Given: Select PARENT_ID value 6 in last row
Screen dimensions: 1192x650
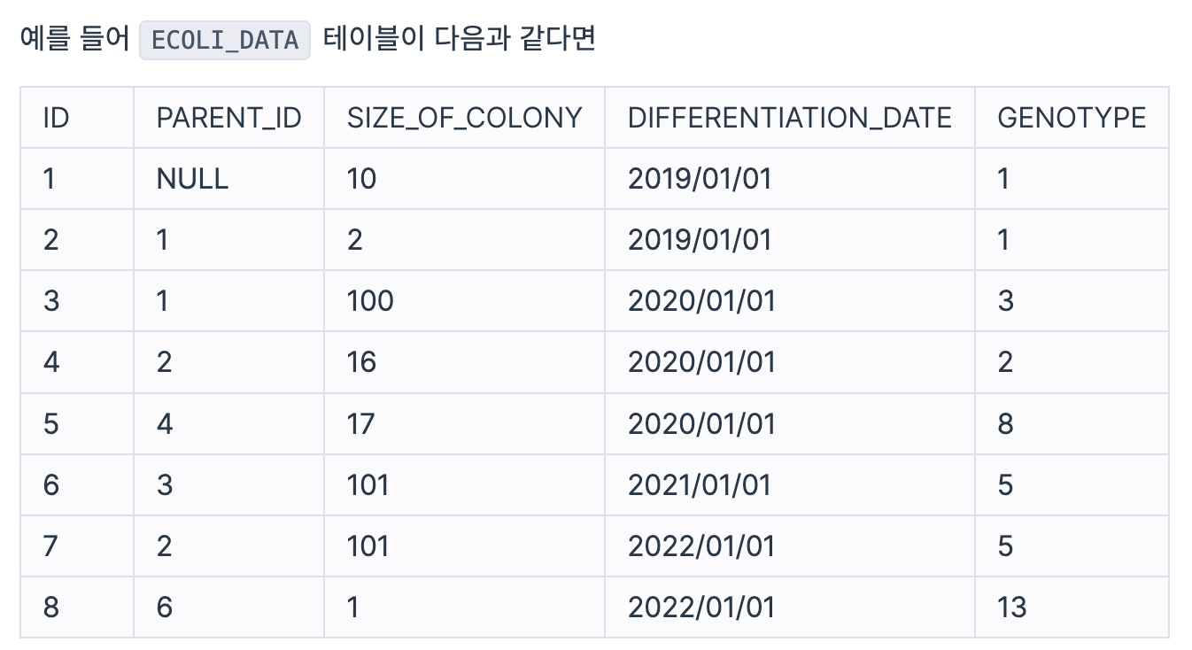Looking at the screenshot, I should 228,607.
